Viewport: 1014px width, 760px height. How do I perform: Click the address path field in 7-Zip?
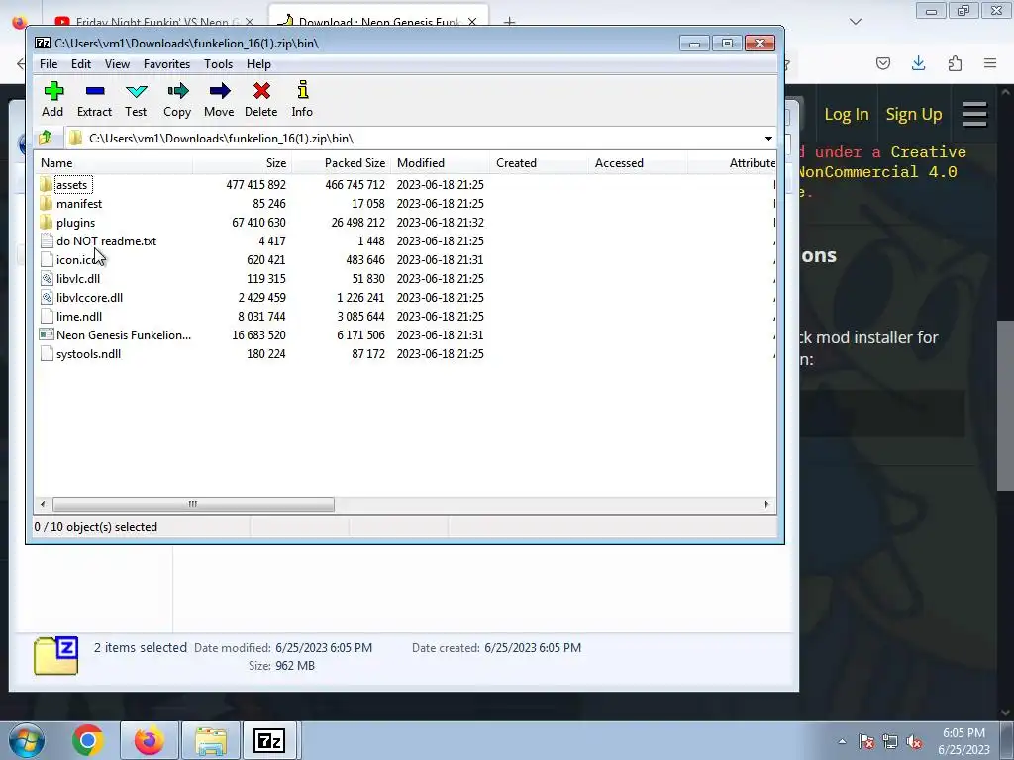coord(420,139)
